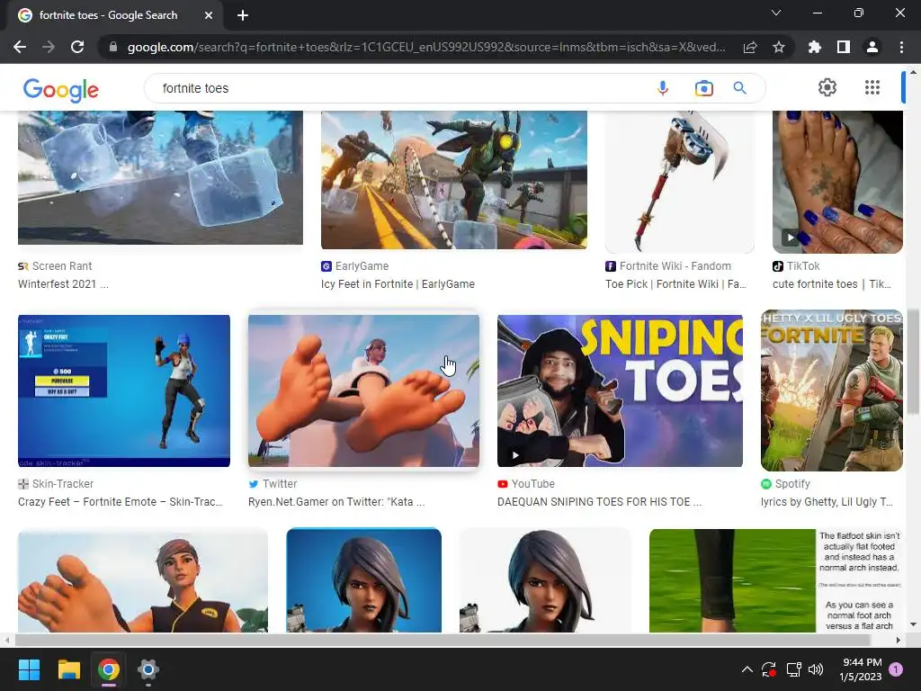
Task: Open Windows Start menu
Action: pos(29,669)
